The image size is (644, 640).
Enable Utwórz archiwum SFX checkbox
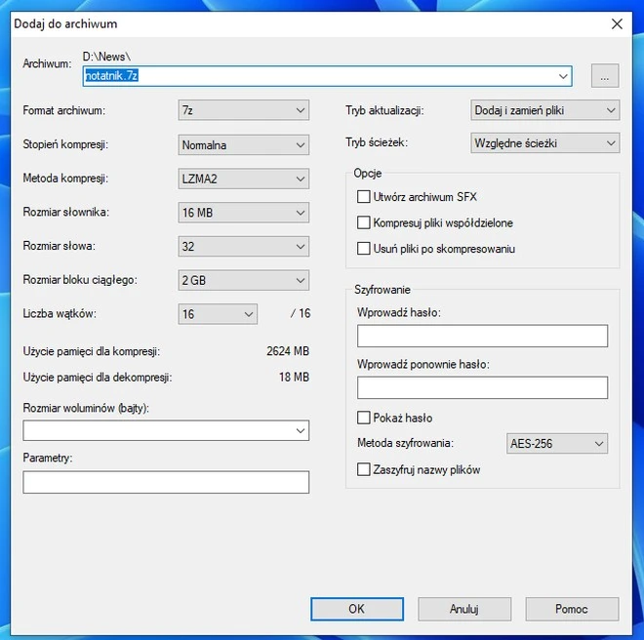pyautogui.click(x=364, y=197)
